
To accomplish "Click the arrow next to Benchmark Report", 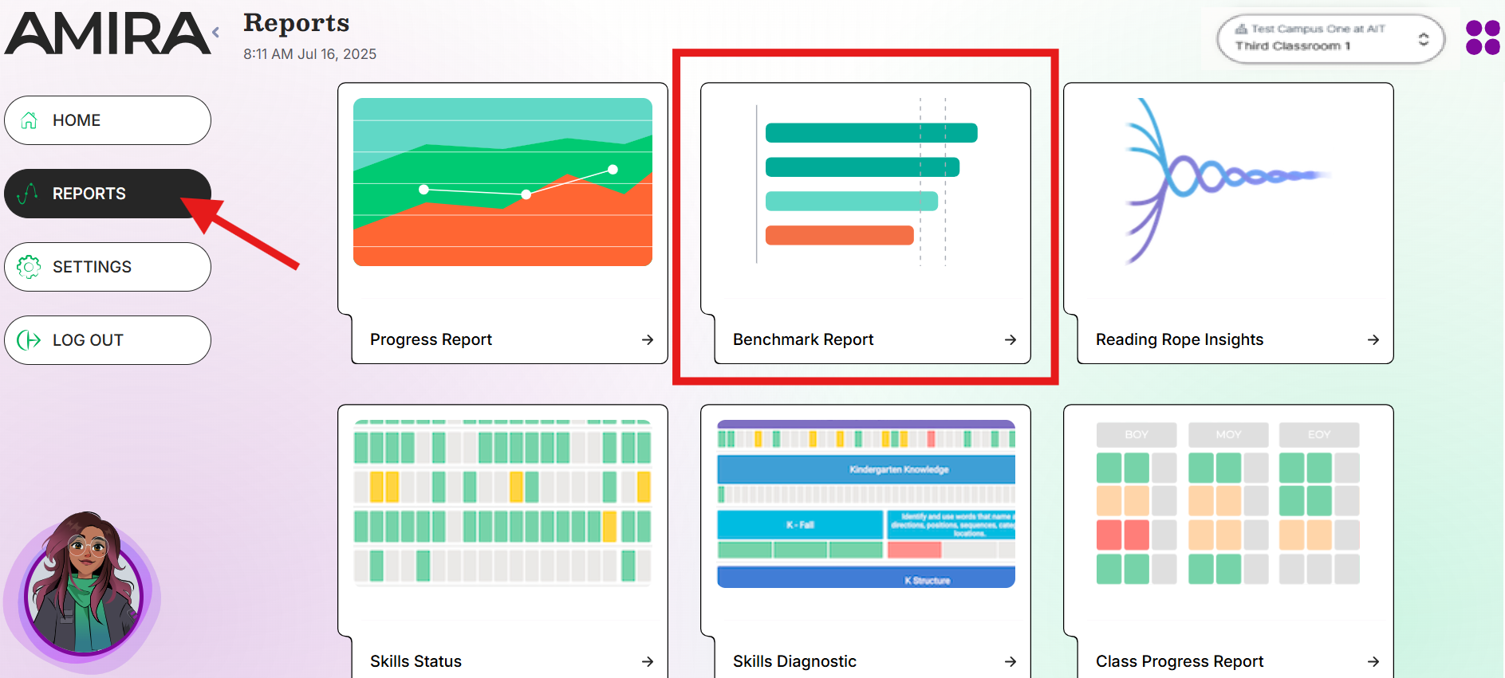I will (1011, 339).
